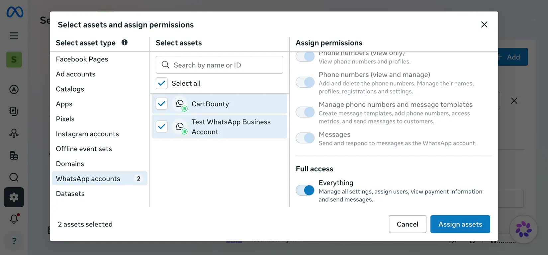Select WhatsApp accounts asset type
The image size is (548, 255).
click(100, 179)
